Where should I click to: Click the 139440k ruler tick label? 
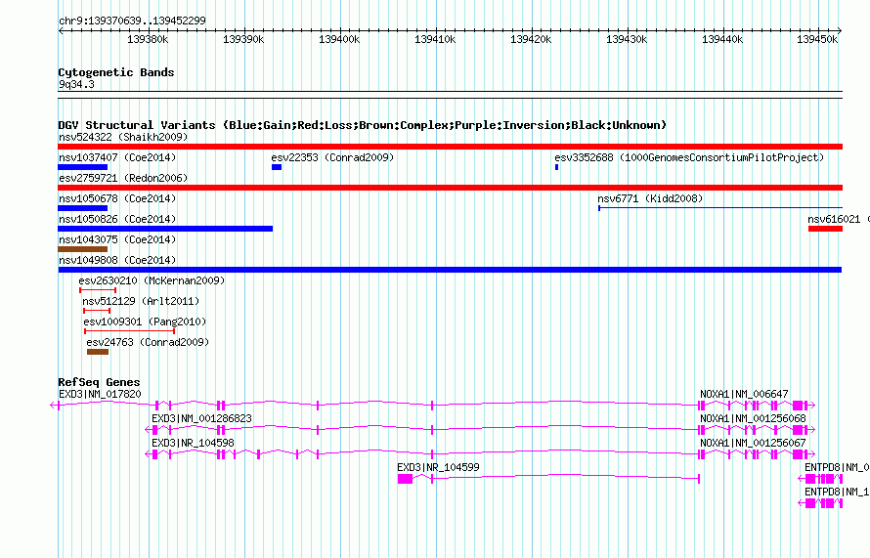pos(722,39)
